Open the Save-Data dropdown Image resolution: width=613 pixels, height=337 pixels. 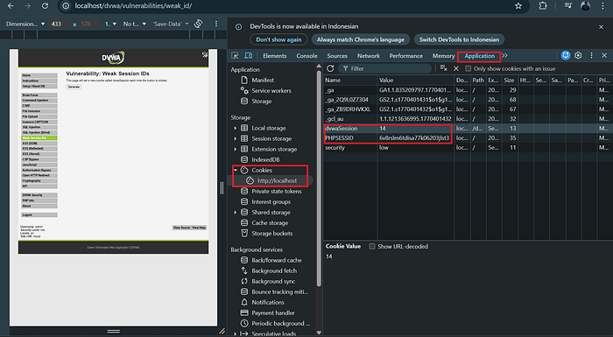point(171,24)
